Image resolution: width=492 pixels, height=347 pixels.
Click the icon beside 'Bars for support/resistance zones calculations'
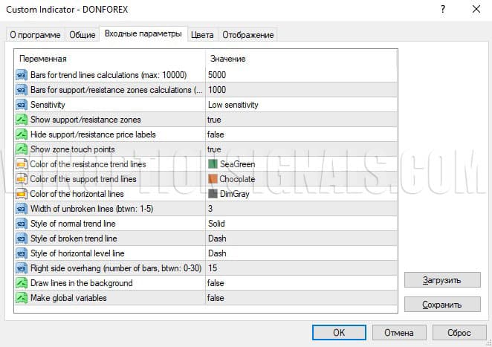[x=22, y=90]
